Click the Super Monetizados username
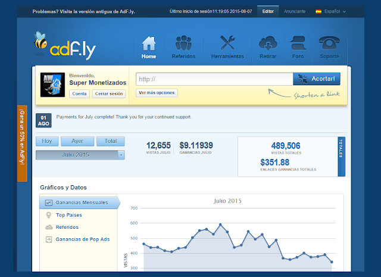 point(98,83)
